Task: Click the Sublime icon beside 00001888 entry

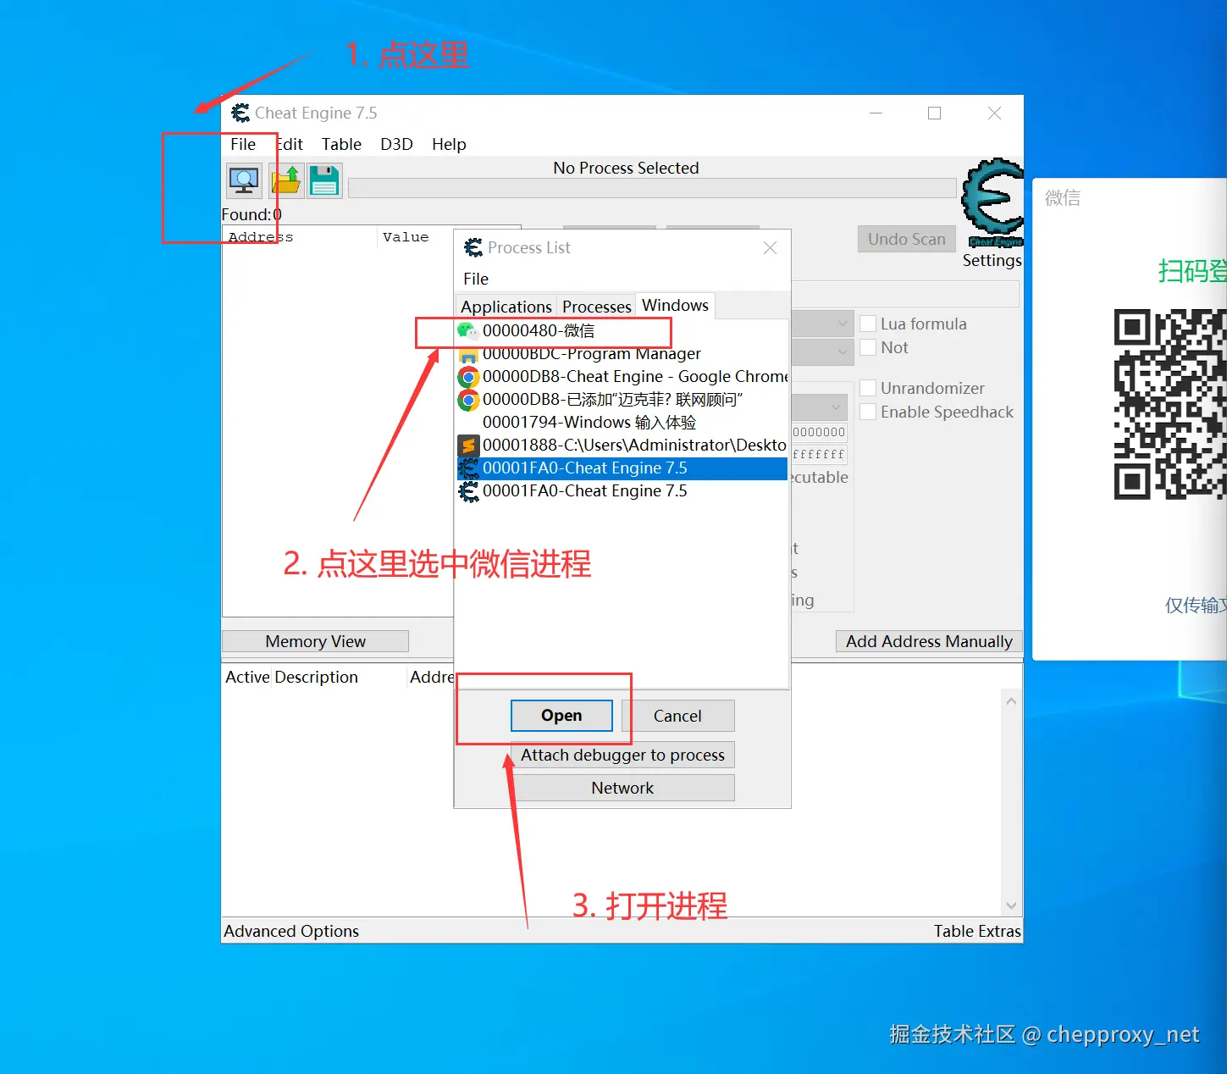Action: point(468,446)
